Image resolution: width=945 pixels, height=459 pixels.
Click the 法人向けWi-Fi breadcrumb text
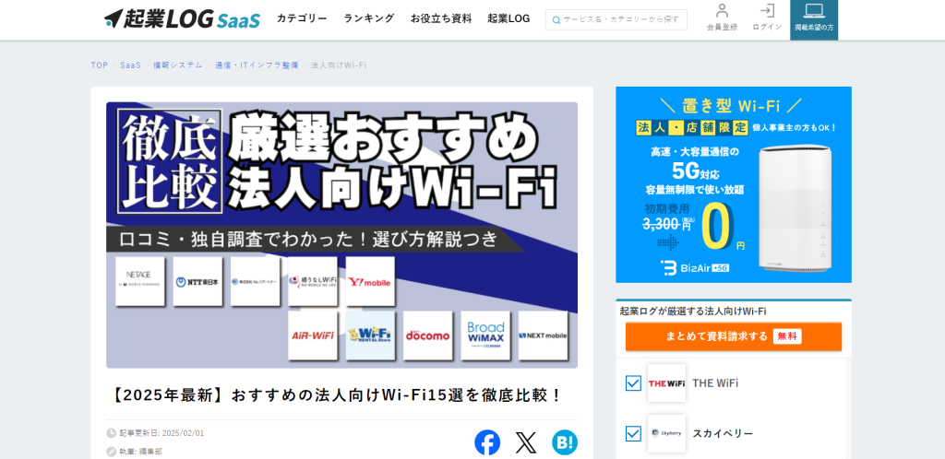339,65
